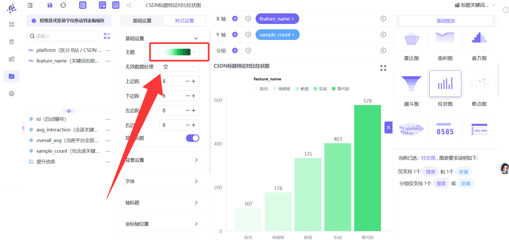Add a field to the X 轴

click(x=235, y=19)
